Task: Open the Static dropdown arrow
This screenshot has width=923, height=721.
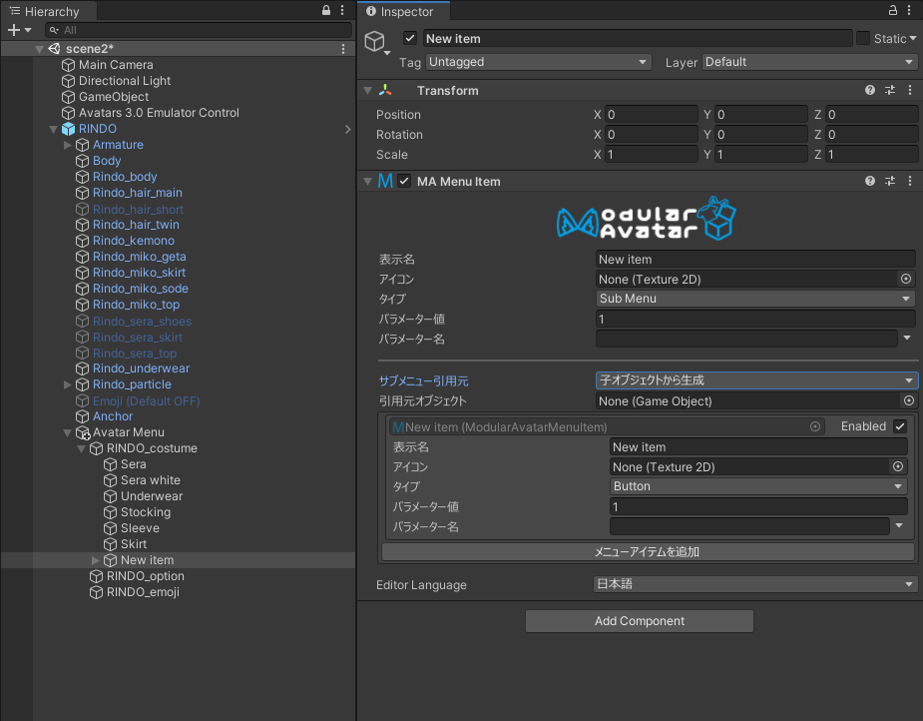Action: point(913,38)
